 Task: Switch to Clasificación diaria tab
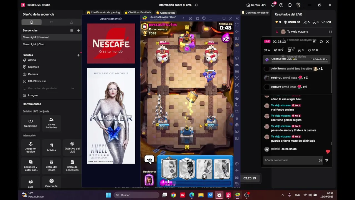coord(138,12)
